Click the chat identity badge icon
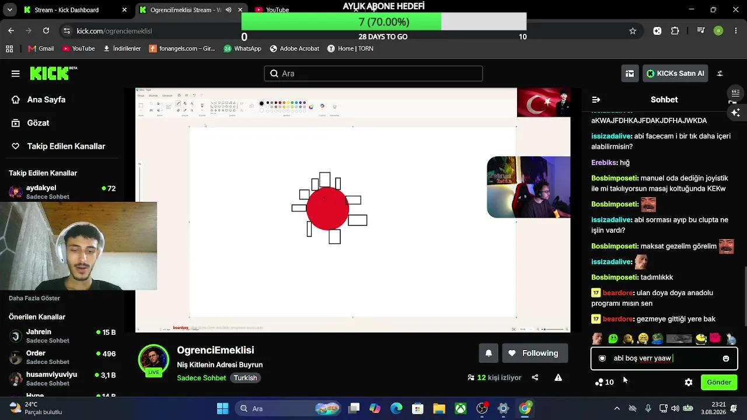This screenshot has height=420, width=747. coord(602,358)
